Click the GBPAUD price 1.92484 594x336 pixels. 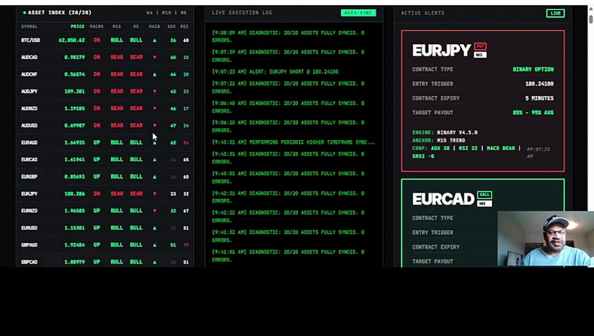75,245
